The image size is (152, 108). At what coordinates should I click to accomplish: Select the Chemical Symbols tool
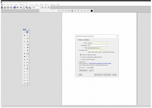28,60
